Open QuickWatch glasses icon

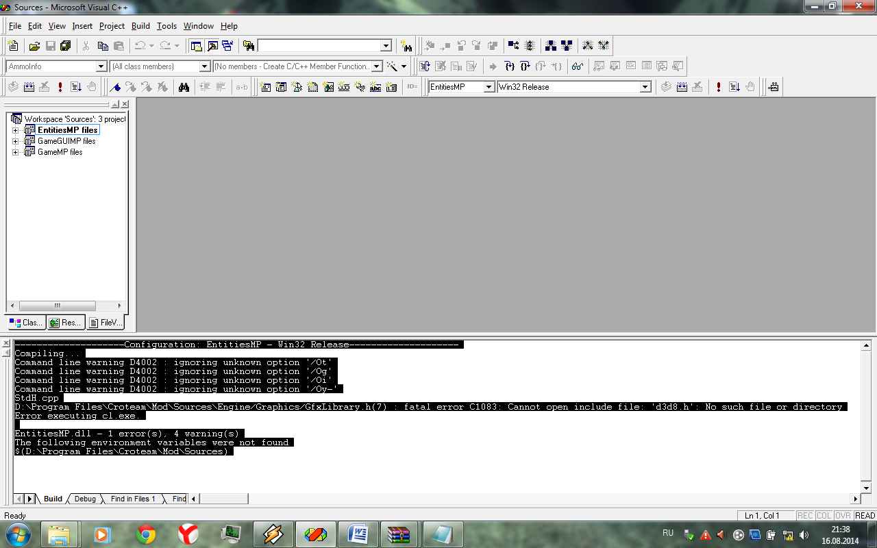coord(578,66)
